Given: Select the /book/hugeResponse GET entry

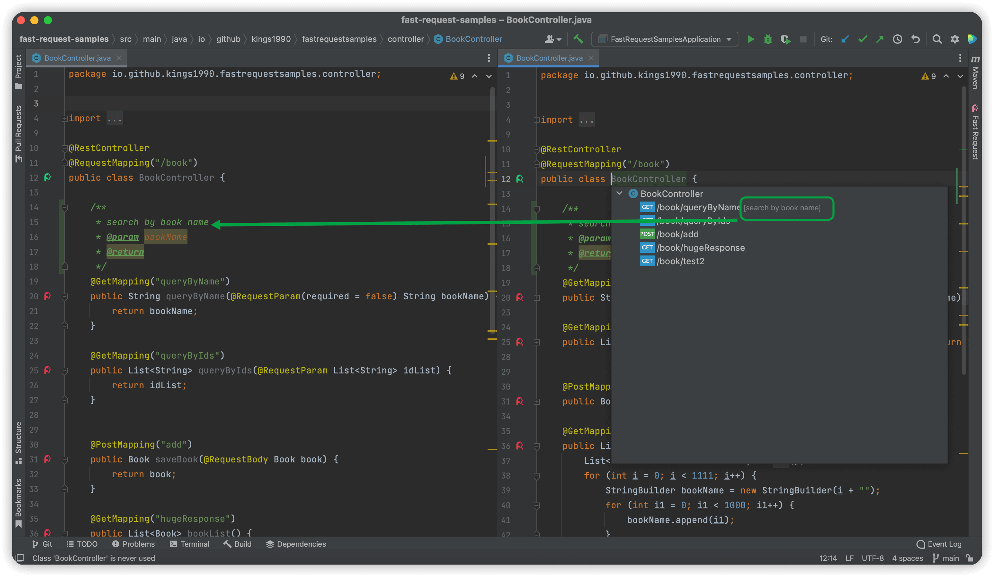Looking at the screenshot, I should click(700, 248).
